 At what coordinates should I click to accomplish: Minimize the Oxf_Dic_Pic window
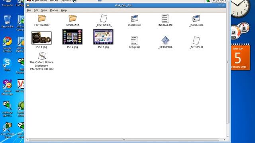(219, 5)
